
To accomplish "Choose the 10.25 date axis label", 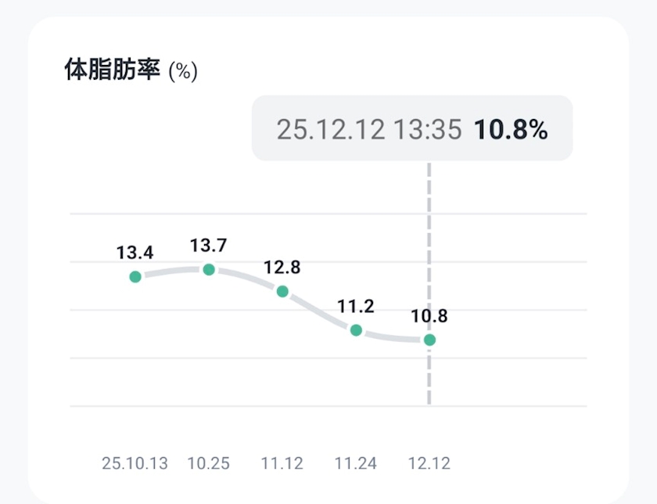I will pos(209,463).
